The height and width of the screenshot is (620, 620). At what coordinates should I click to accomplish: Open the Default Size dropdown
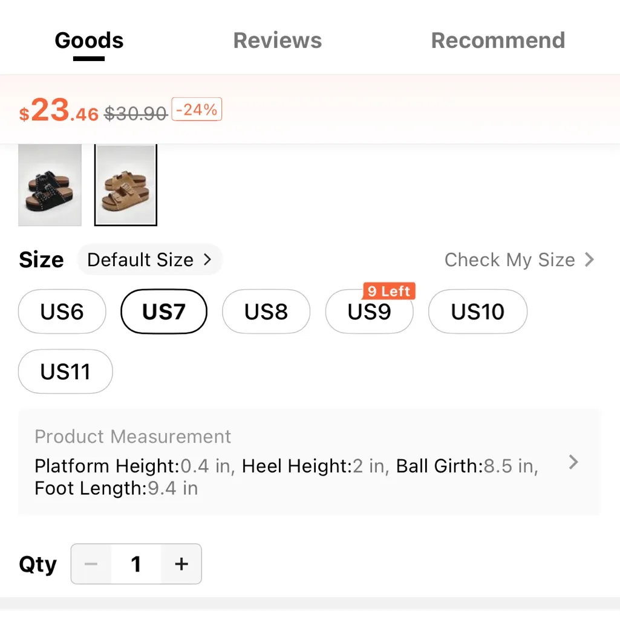pos(149,260)
